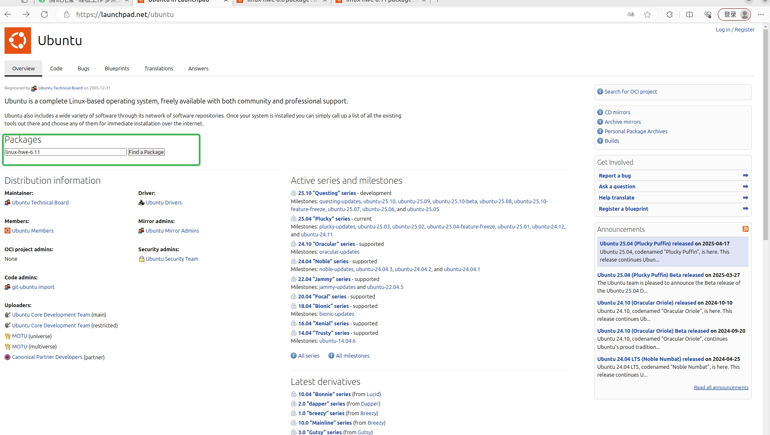Viewport: 770px width, 435px height.
Task: Click the icon beside Canonical Partner Developers
Action: coord(7,357)
